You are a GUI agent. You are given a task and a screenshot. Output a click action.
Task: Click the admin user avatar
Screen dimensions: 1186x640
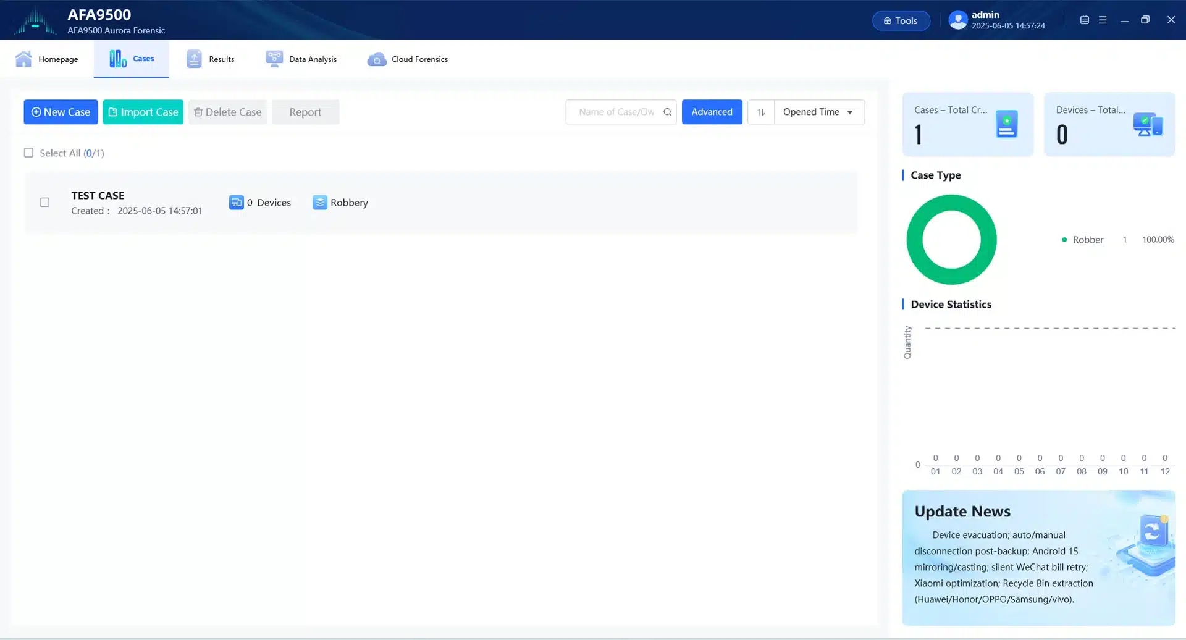957,20
